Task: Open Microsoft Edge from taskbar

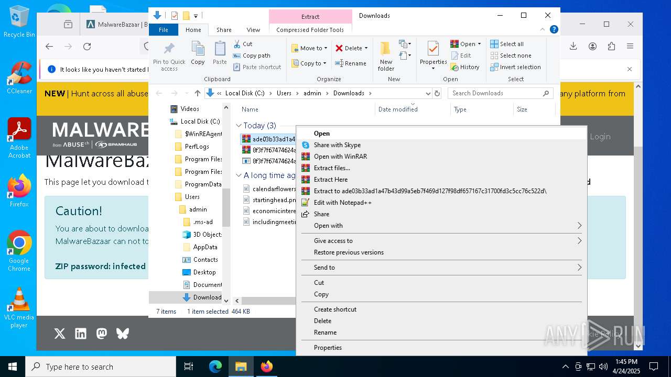Action: [215, 367]
